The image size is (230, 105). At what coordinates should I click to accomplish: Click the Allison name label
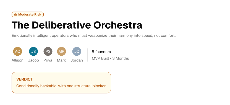pyautogui.click(x=17, y=60)
